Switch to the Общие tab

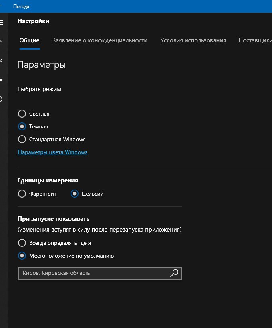30,40
